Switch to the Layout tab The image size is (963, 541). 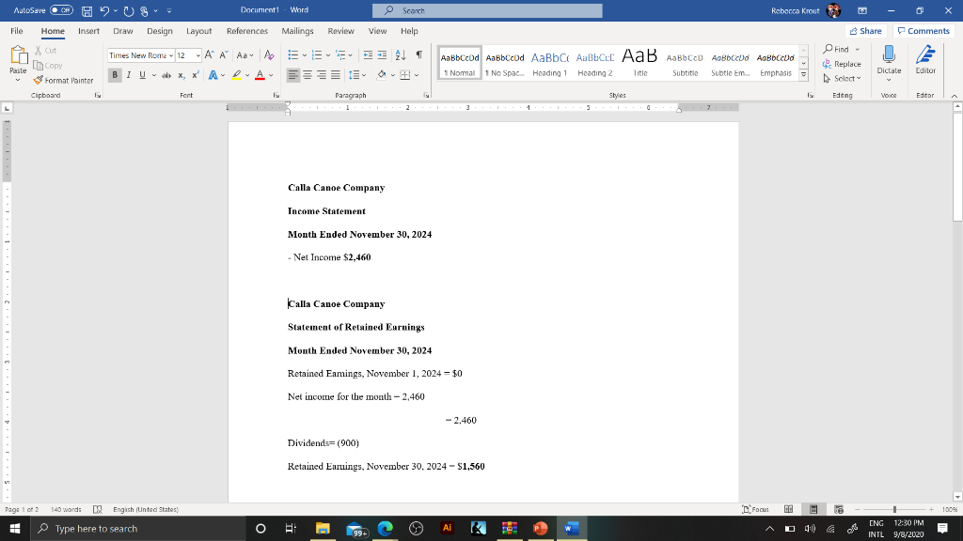point(199,31)
